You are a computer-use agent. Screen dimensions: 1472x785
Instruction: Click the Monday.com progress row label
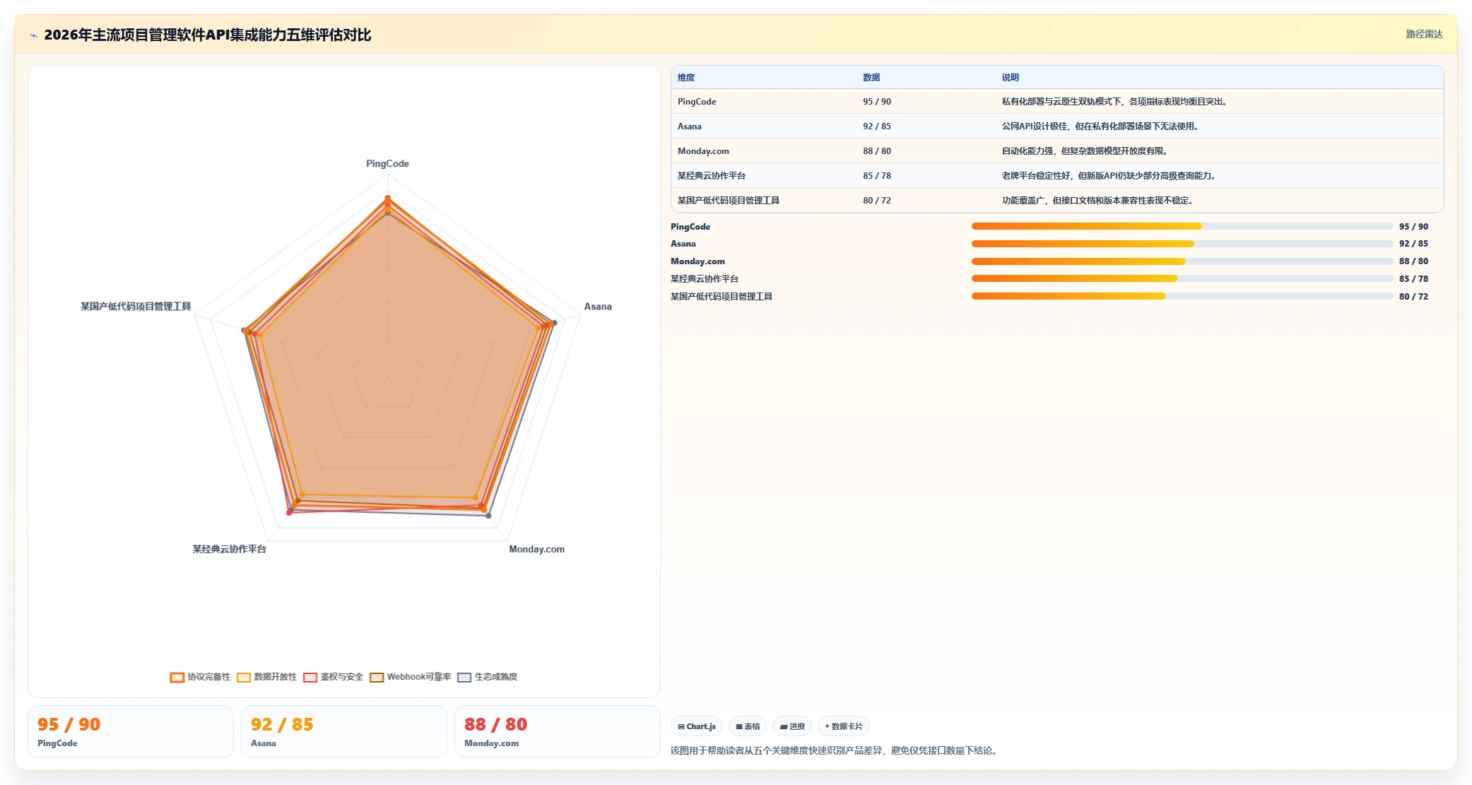(697, 261)
